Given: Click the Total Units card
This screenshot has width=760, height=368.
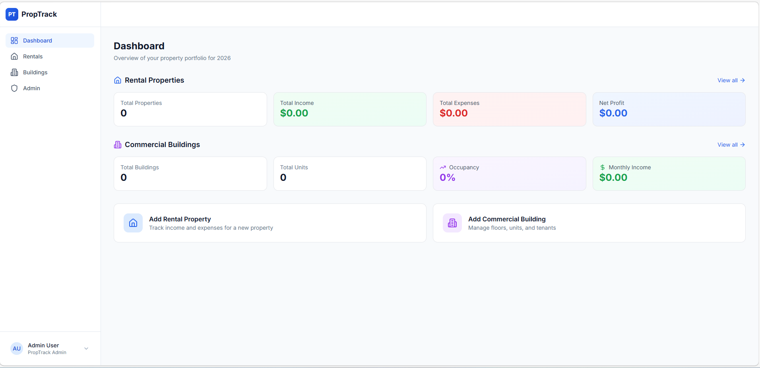Looking at the screenshot, I should click(350, 174).
